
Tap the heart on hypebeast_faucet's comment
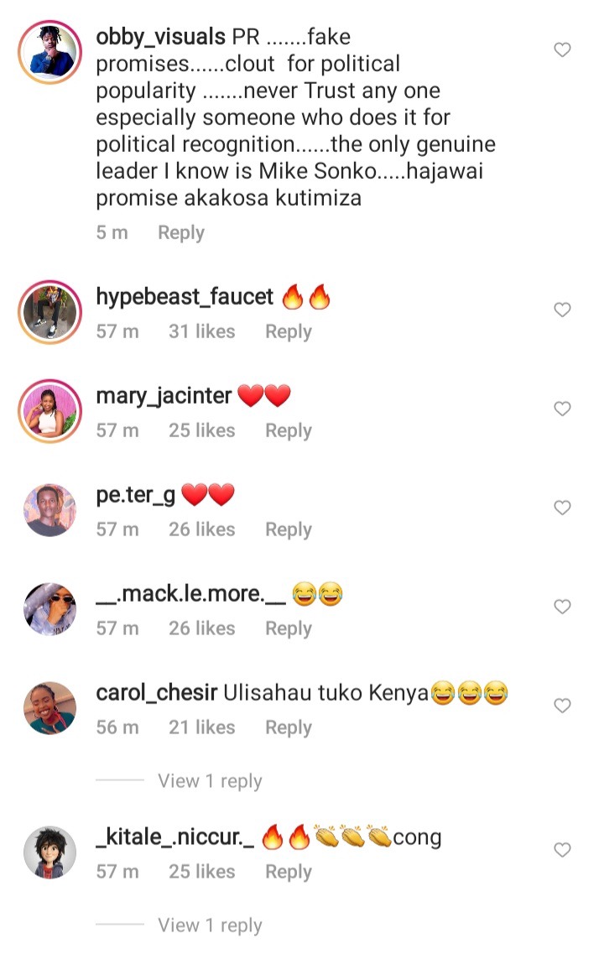562,310
